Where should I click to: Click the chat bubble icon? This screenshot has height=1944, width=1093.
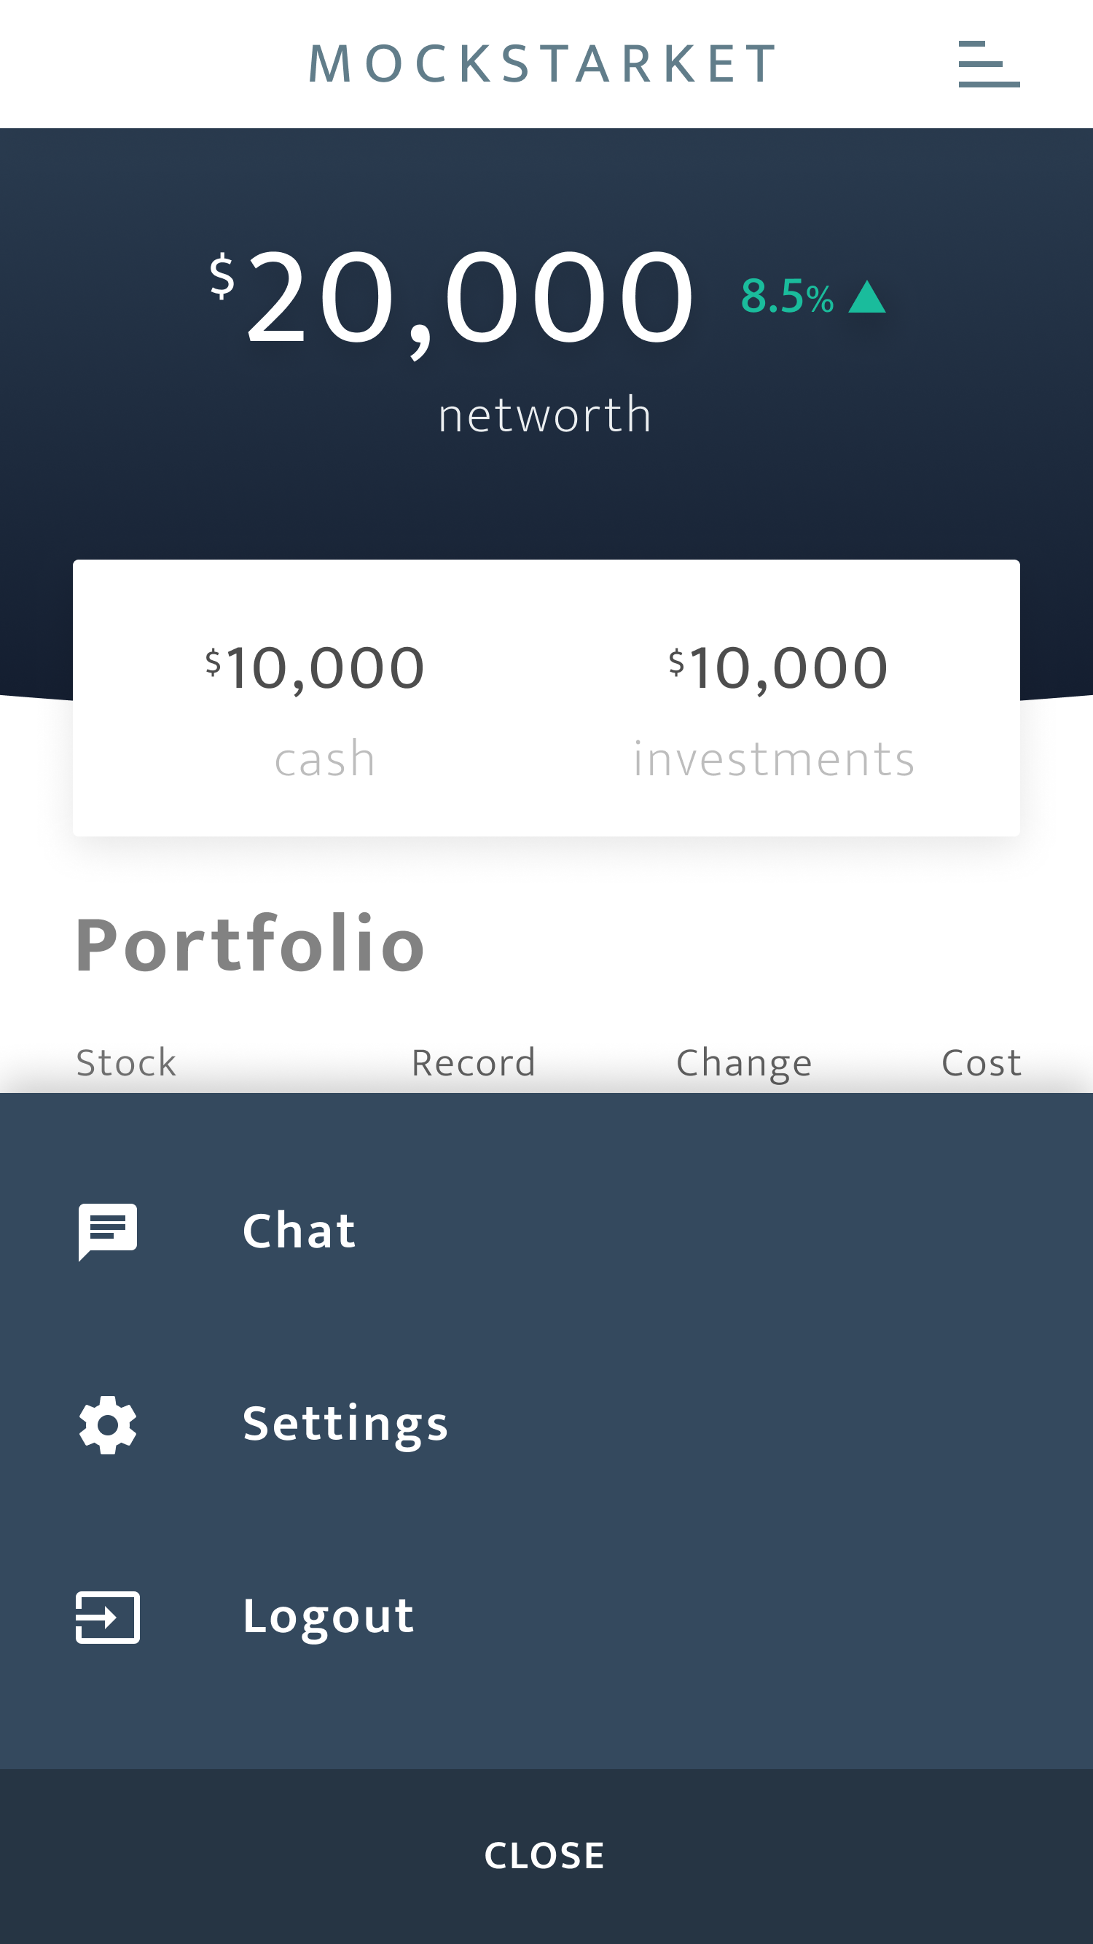click(108, 1231)
